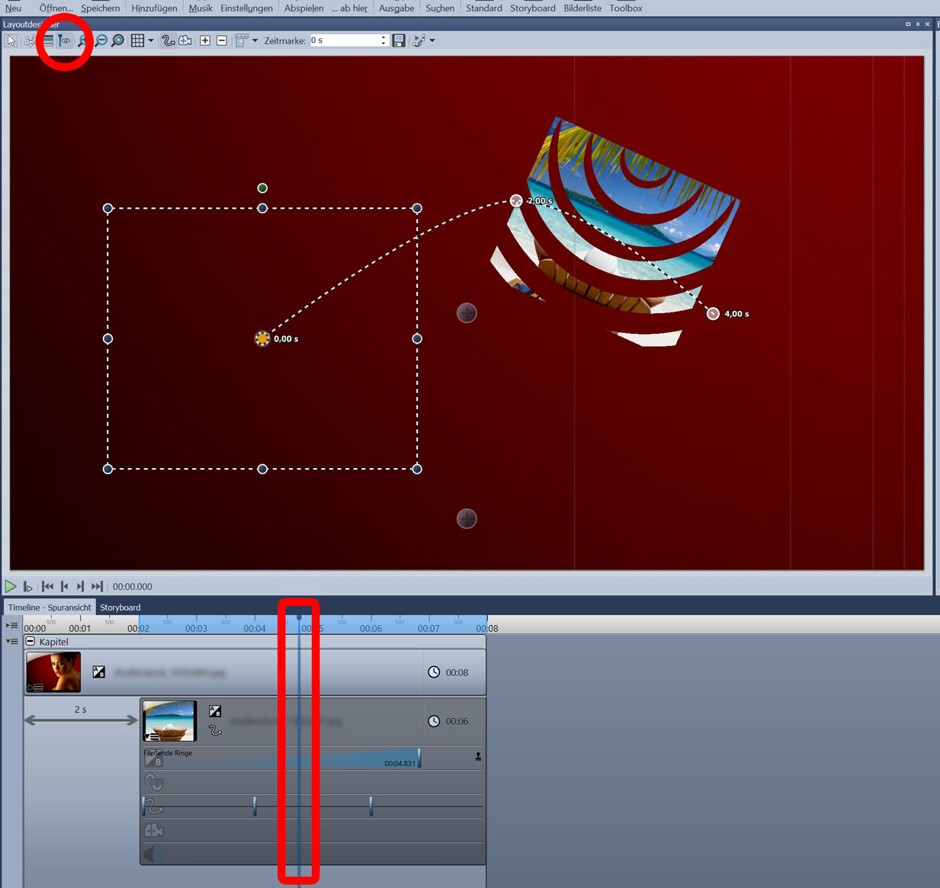
Task: Toggle the playhead preview eye icon
Action: pos(65,40)
